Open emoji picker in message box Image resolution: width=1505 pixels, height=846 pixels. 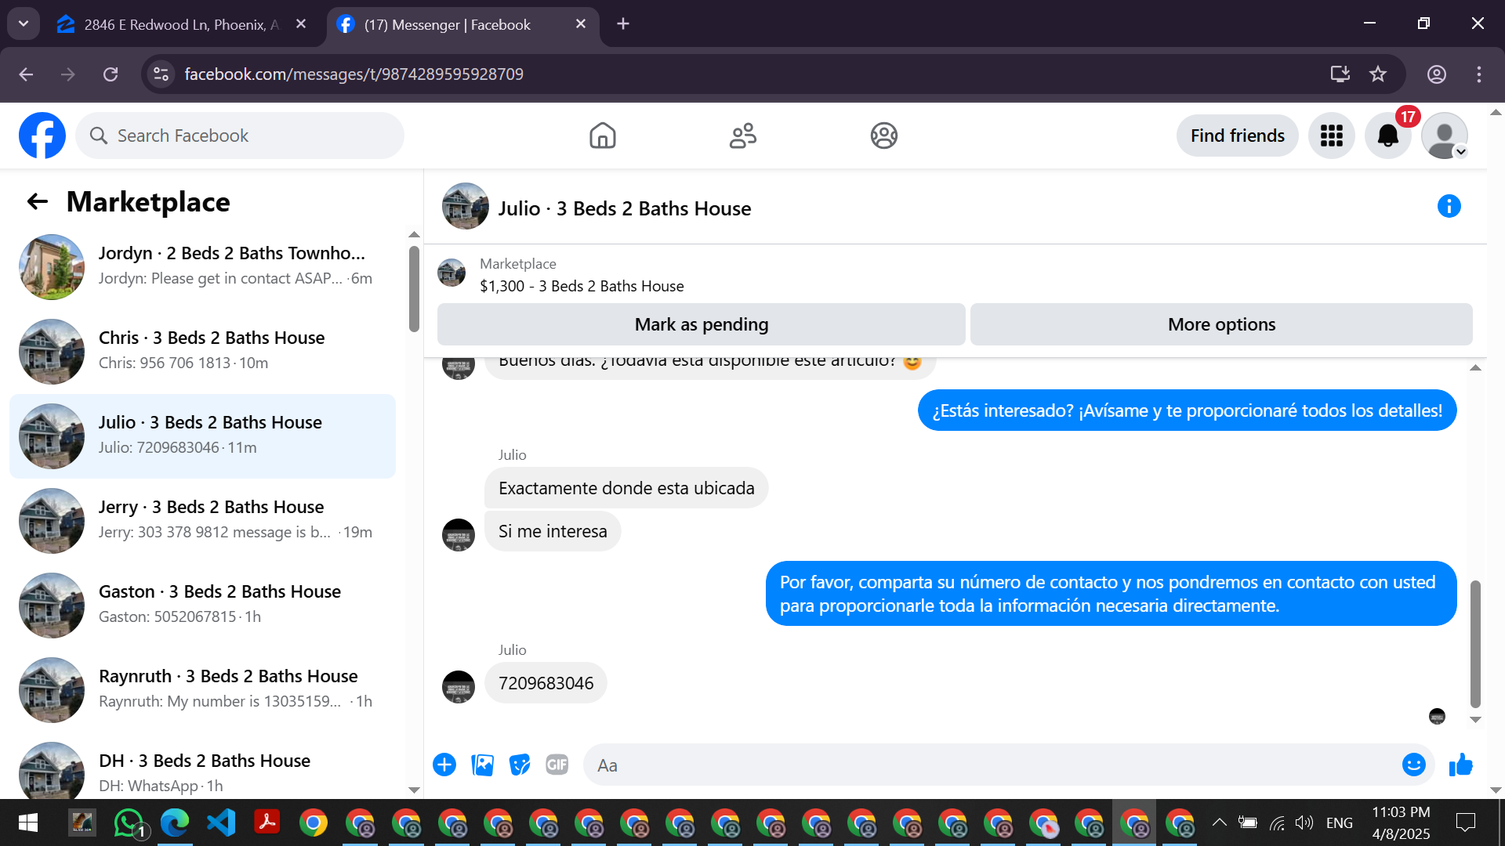click(1413, 765)
